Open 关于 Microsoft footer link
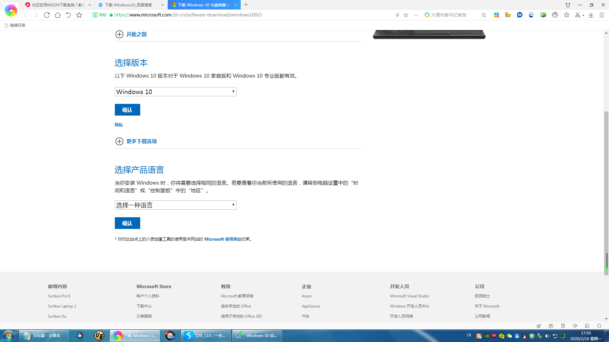Viewport: 609px width, 342px height. tap(487, 306)
